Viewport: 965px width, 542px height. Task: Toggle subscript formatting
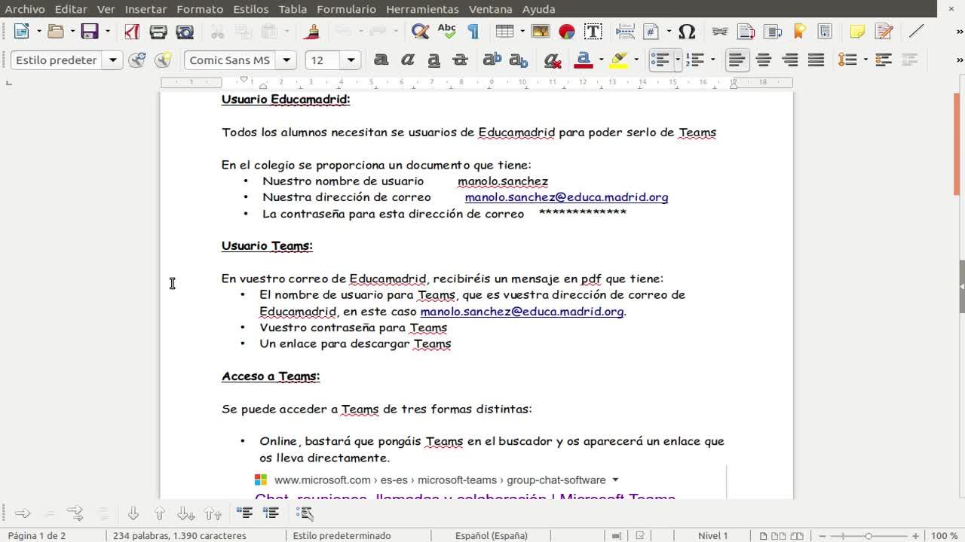[519, 60]
